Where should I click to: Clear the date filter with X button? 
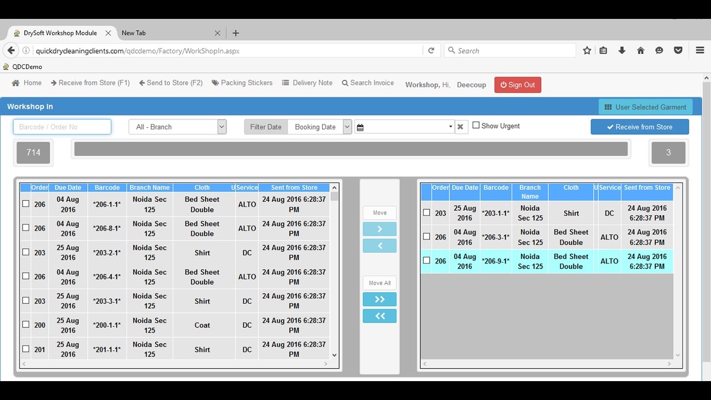pyautogui.click(x=460, y=127)
